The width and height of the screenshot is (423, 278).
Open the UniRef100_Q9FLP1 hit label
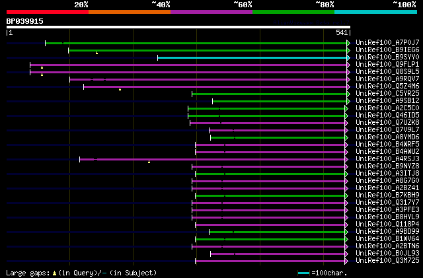coord(387,64)
